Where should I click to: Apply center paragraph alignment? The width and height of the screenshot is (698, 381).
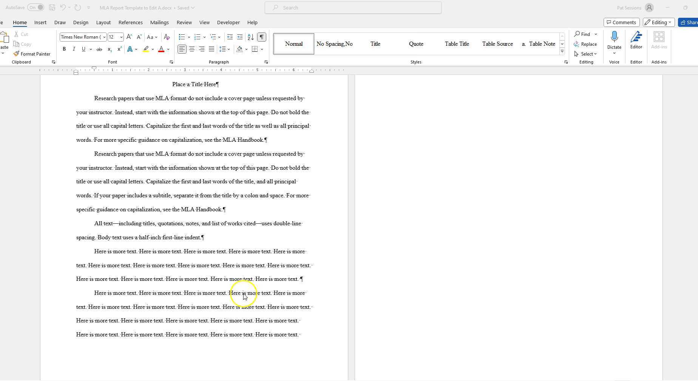click(192, 49)
